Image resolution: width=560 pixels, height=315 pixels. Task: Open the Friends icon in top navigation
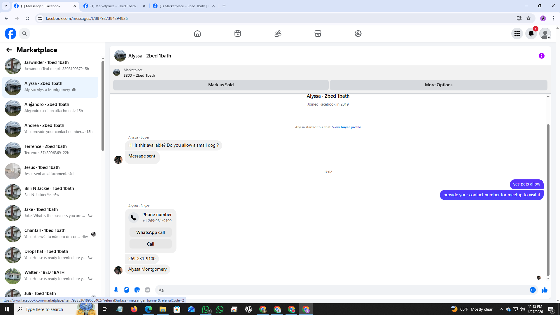[x=278, y=34]
